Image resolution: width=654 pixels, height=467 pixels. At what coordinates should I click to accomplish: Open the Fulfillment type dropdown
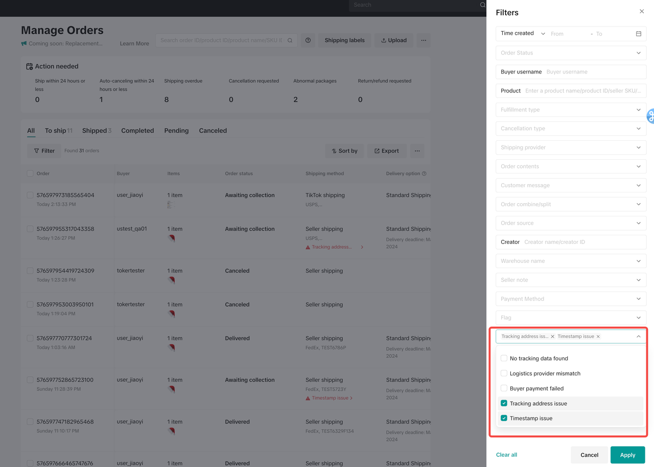pos(571,110)
